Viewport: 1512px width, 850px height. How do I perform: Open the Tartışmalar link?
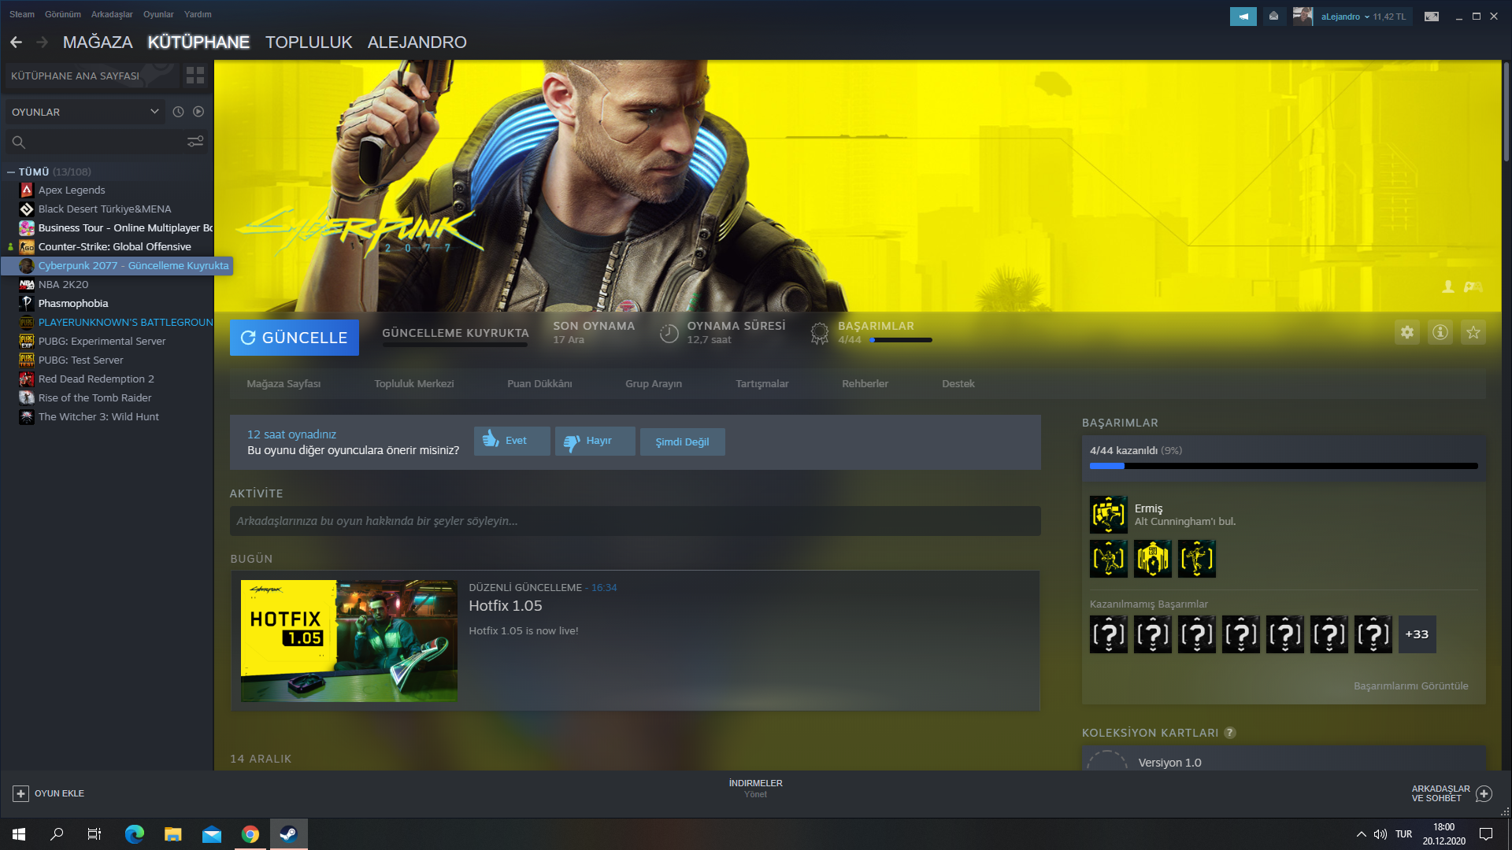tap(762, 383)
